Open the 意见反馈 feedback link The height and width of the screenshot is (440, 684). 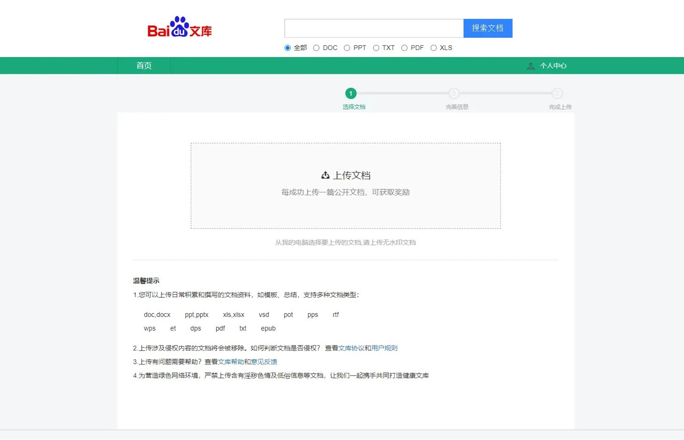click(x=264, y=362)
